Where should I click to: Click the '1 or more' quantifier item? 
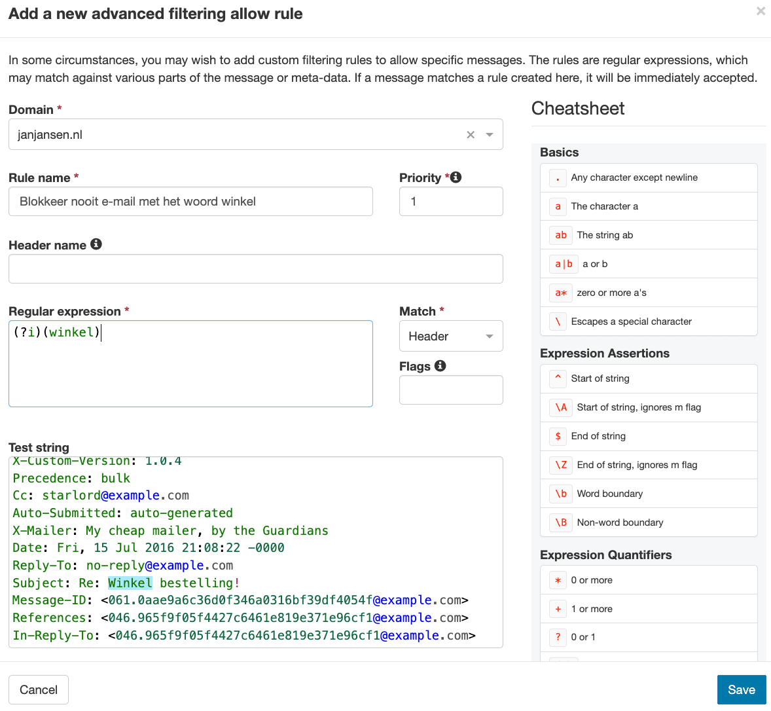(x=591, y=609)
